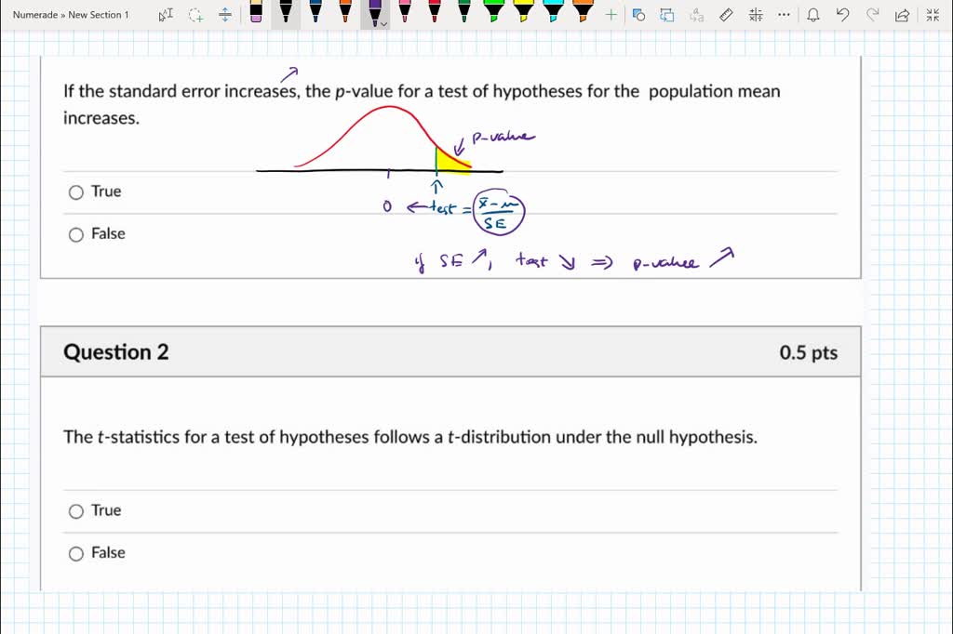Open the eraser tool
The image size is (953, 634).
point(257,15)
